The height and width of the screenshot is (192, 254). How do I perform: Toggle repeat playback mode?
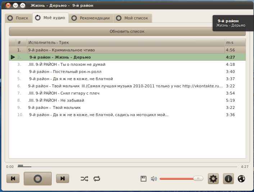(97, 178)
